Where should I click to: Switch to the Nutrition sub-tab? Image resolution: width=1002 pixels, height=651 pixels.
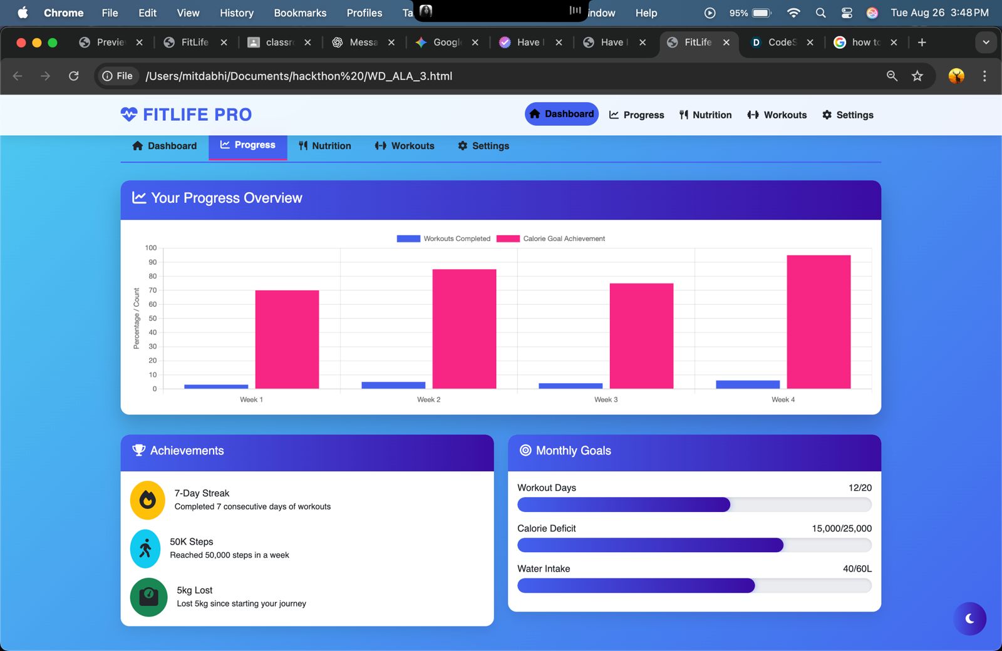point(324,146)
